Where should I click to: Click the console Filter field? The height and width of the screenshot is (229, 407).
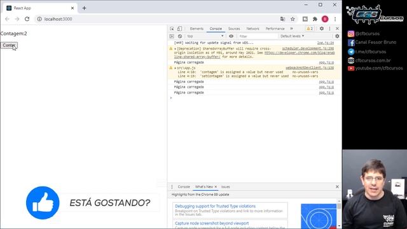(x=258, y=36)
